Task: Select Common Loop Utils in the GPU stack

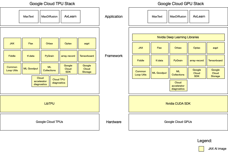Action: (141, 73)
